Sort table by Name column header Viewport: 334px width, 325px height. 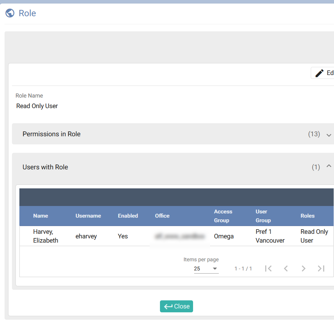click(x=41, y=216)
